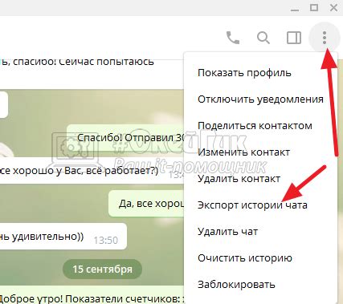Click the 13:50 message timestamp
The image size is (343, 304).
[x=106, y=241]
